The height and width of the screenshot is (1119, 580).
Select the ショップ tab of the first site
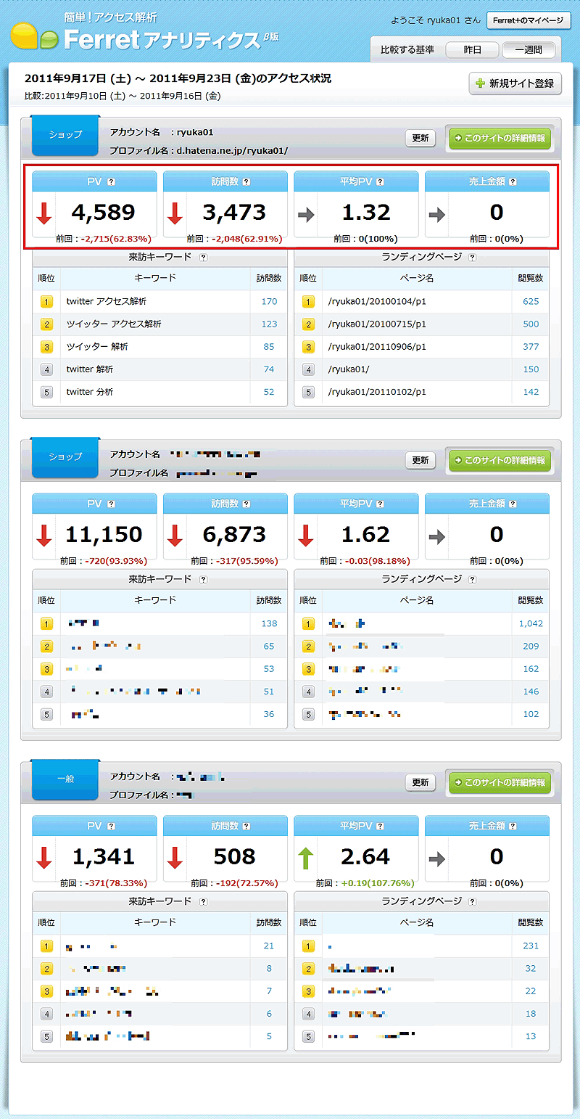(x=65, y=135)
